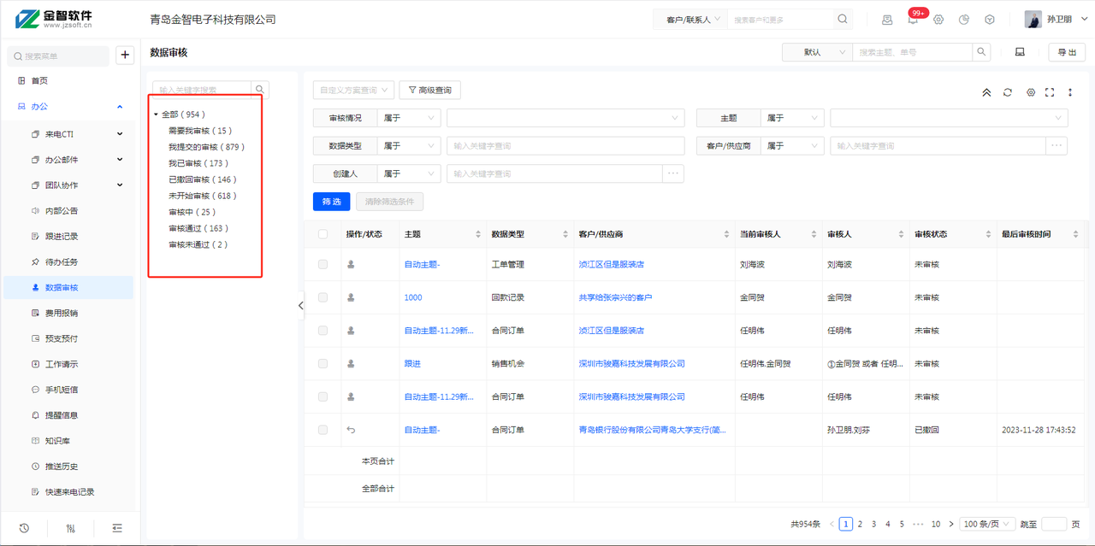
Task: Select 需要我审核 (15) tree item
Action: tap(200, 131)
